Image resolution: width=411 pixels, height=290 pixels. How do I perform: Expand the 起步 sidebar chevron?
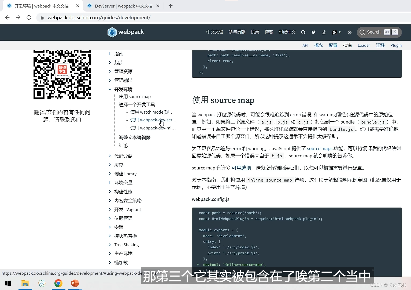(x=110, y=63)
